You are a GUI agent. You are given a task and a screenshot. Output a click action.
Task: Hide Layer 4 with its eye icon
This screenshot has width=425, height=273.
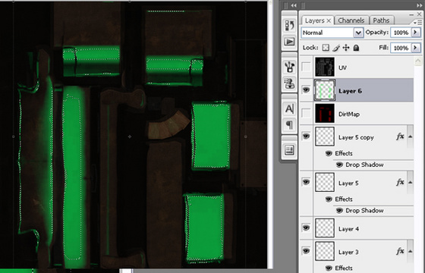306,227
